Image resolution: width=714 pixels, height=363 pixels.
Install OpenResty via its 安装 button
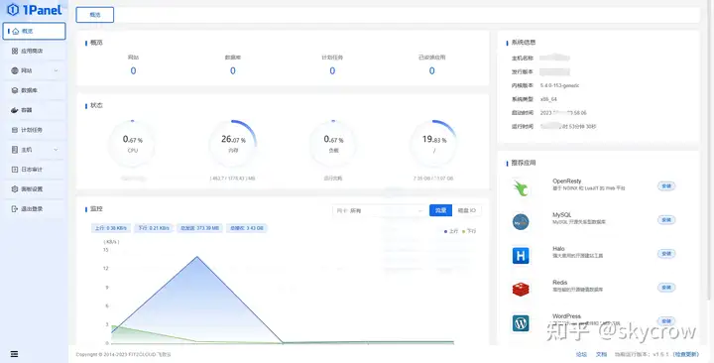[x=666, y=185]
